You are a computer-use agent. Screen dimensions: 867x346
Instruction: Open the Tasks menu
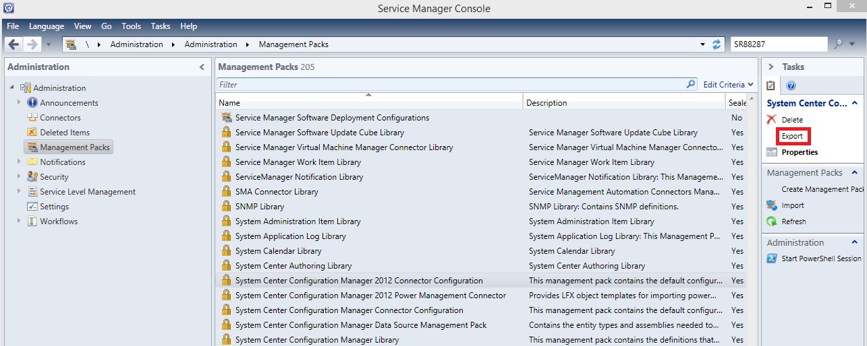coord(161,26)
